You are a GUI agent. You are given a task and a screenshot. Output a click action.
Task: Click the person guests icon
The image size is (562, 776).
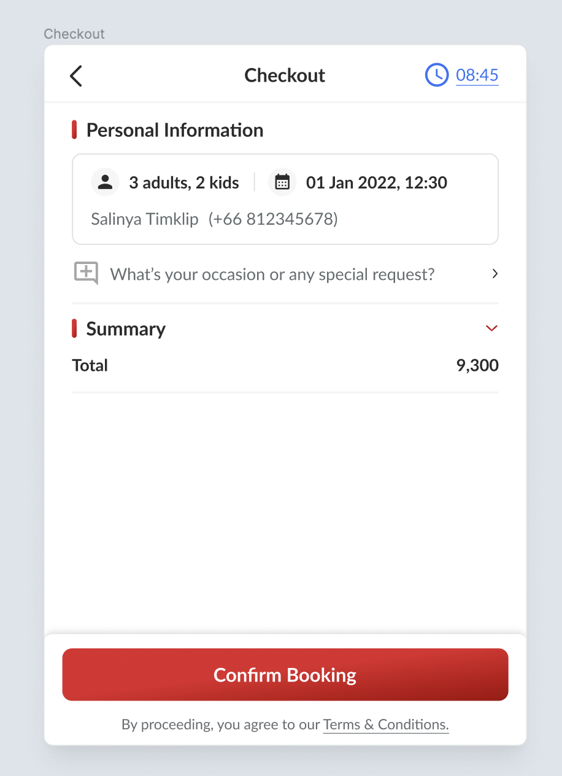[105, 182]
